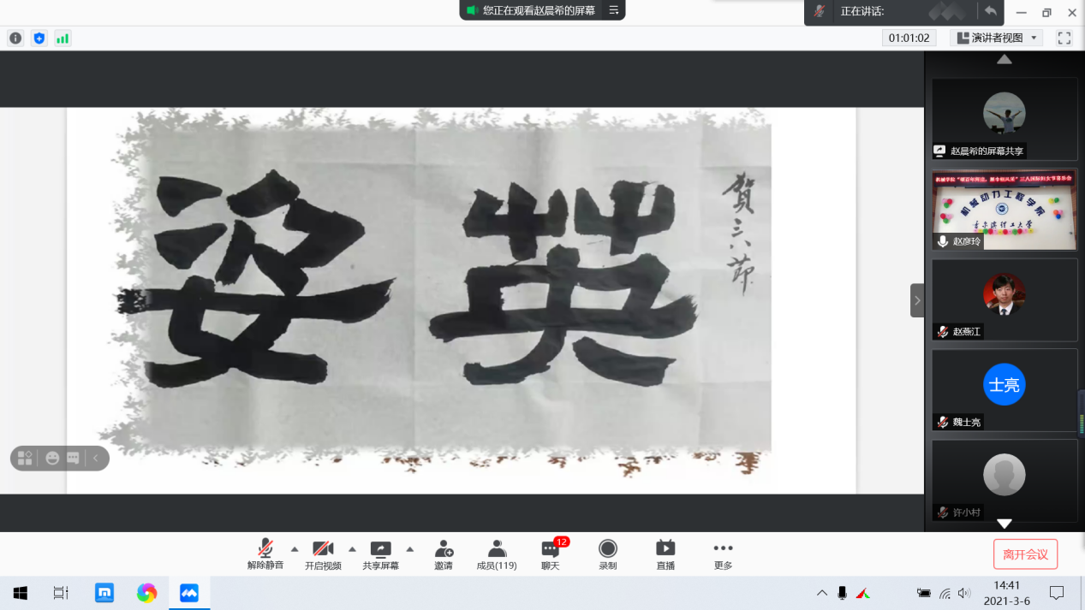Click the blue security shield icon
Viewport: 1085px width, 610px height.
coord(39,38)
